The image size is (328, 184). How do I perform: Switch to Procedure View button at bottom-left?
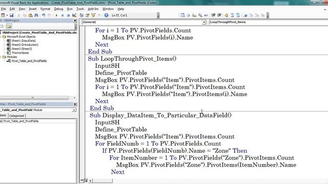tap(82, 180)
